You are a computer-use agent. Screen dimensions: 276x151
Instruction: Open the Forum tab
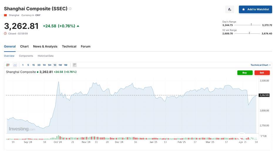[x=85, y=46]
